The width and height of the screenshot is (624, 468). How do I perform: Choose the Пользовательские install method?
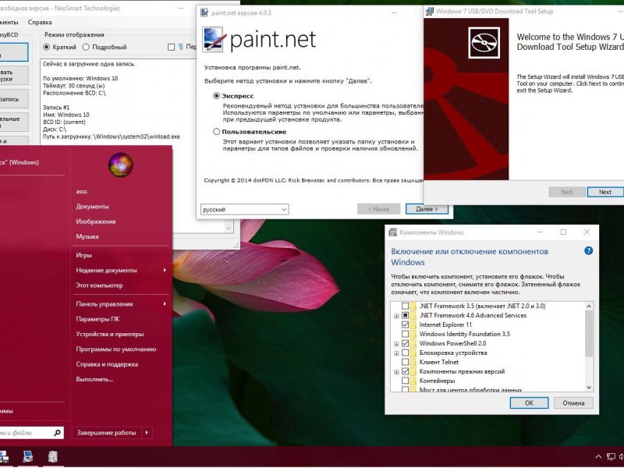tap(217, 131)
